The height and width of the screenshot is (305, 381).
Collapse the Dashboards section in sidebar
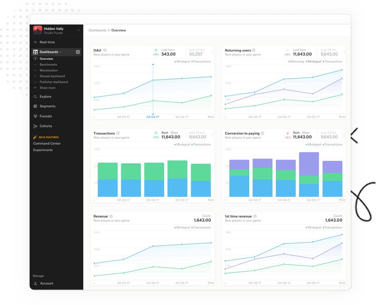[x=60, y=52]
